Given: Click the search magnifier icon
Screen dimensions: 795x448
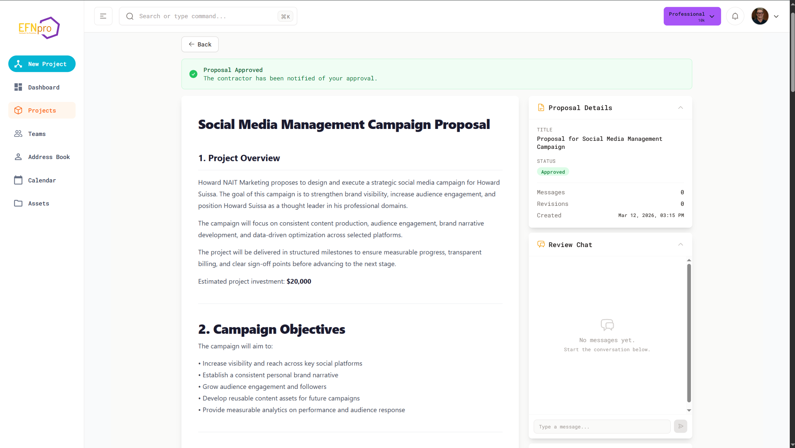Looking at the screenshot, I should tap(130, 16).
